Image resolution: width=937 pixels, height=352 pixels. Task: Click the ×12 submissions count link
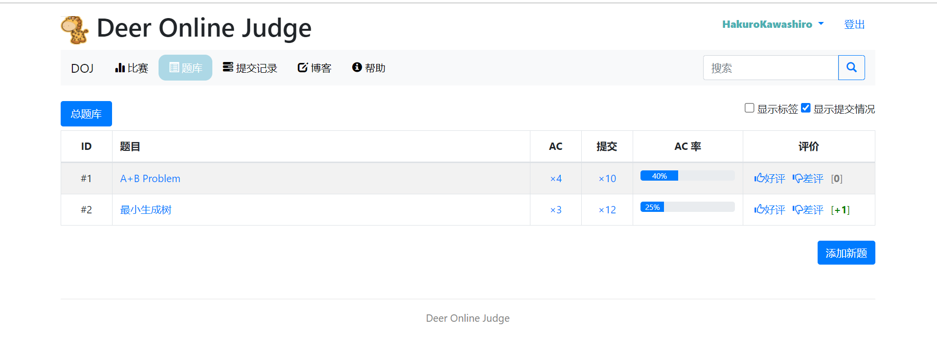click(607, 210)
